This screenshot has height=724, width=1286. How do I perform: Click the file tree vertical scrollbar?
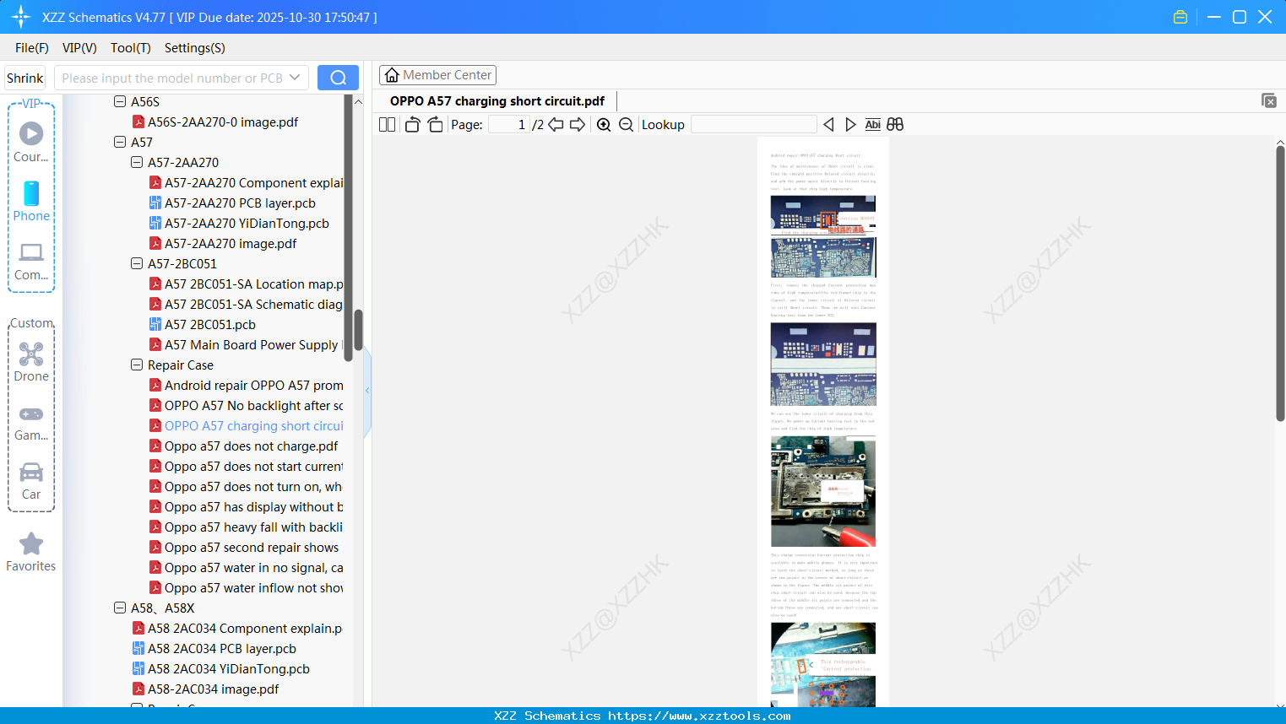[358, 329]
